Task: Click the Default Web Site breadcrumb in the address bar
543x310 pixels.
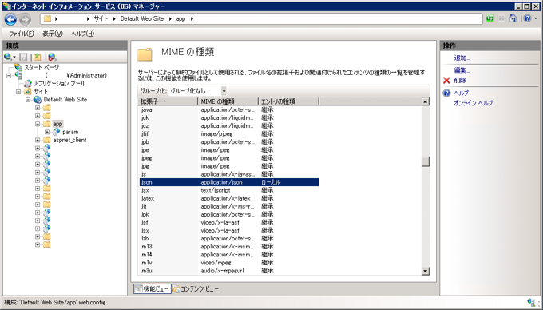Action: [x=141, y=18]
